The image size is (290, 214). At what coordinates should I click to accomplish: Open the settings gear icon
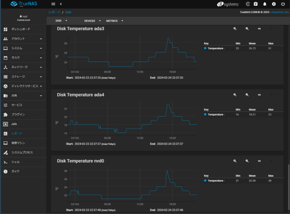click(274, 4)
